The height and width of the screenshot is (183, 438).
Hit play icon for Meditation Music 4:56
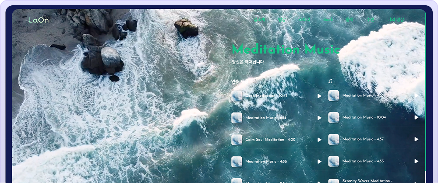click(x=319, y=162)
